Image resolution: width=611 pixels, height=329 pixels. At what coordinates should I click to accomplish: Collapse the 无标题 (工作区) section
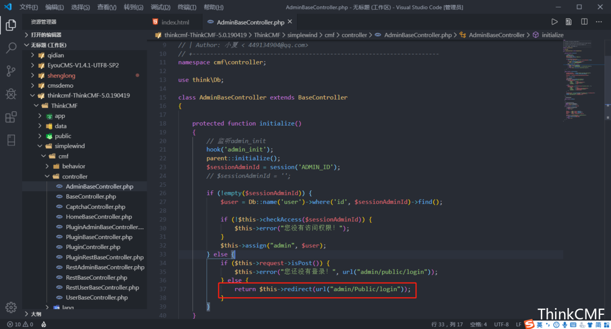coord(85,45)
